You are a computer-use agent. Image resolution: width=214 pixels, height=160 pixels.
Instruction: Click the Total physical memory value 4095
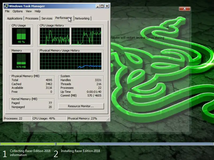point(49,80)
